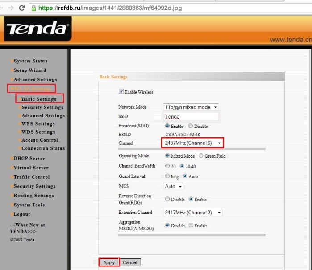Screen dimensions: 312x270
Task: Open top-level Advanced Settings menu item
Action: (x=35, y=79)
